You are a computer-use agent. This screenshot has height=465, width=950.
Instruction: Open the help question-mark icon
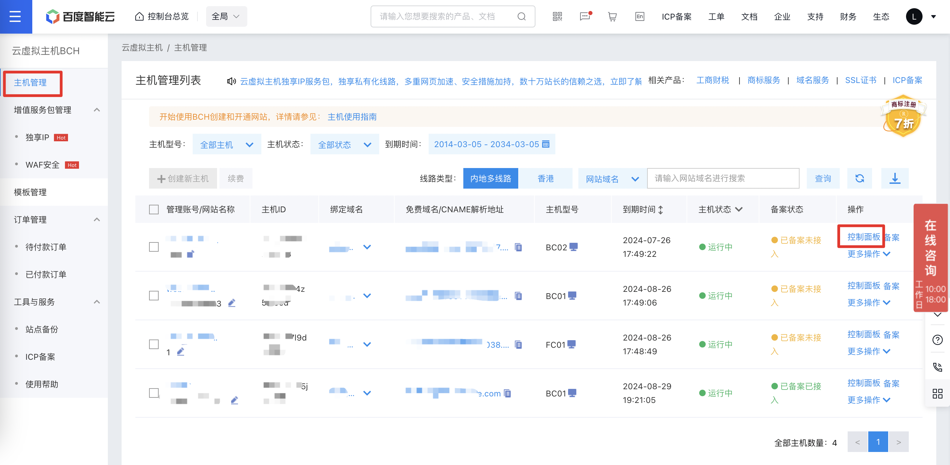[937, 340]
